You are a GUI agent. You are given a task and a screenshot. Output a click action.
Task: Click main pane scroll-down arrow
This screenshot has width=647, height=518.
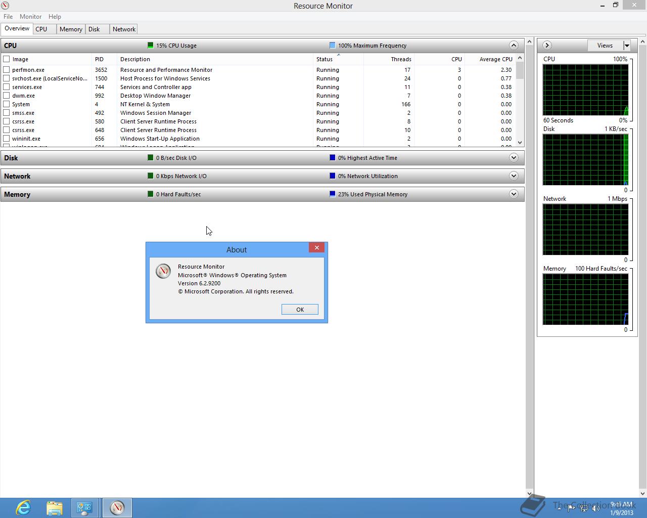529,493
